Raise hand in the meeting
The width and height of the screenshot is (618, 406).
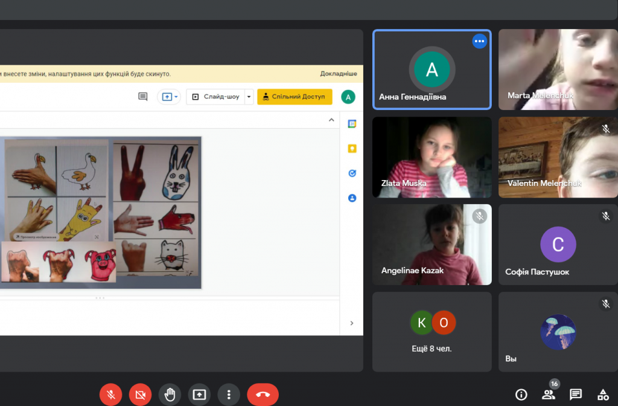pyautogui.click(x=170, y=395)
